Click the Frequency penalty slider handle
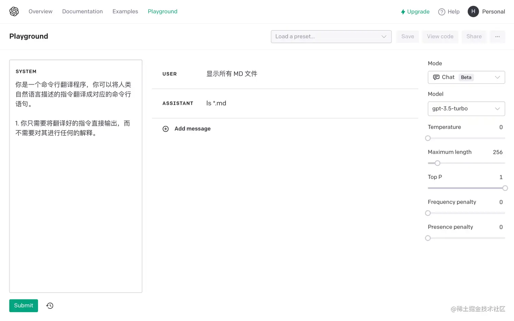Viewport: 514px width, 321px height. tap(428, 213)
